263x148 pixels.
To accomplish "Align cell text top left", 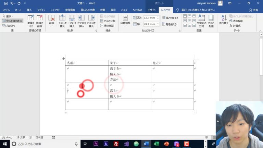I will (x=185, y=16).
